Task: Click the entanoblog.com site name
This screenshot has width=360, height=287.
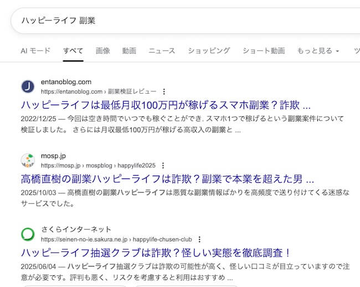Action: pos(66,82)
